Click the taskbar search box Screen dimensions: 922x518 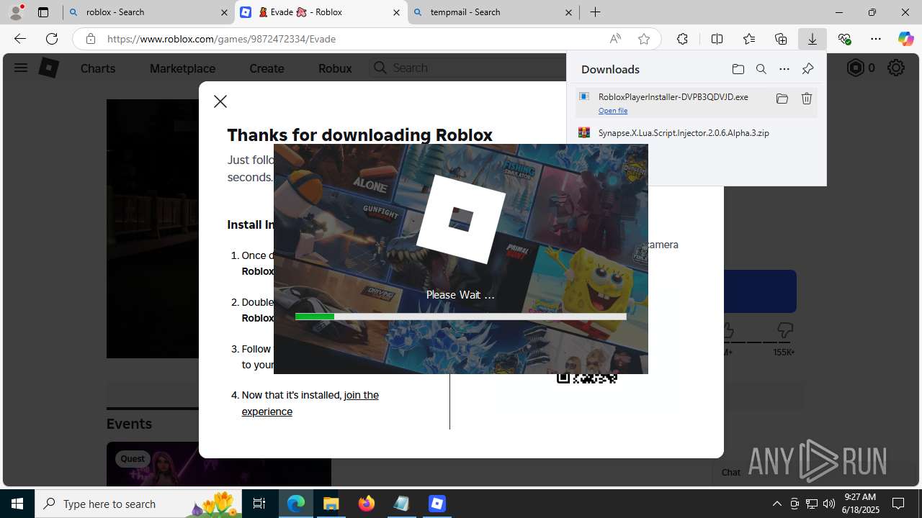[x=138, y=504]
